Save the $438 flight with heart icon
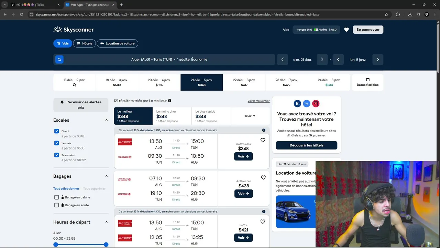This screenshot has width=440, height=248. coord(263,177)
